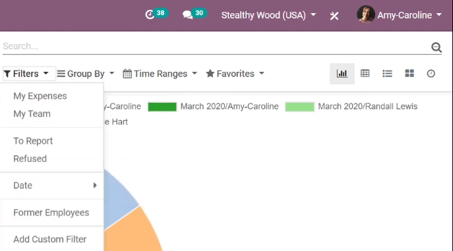
Task: Select the To Report filter
Action: [x=33, y=141]
